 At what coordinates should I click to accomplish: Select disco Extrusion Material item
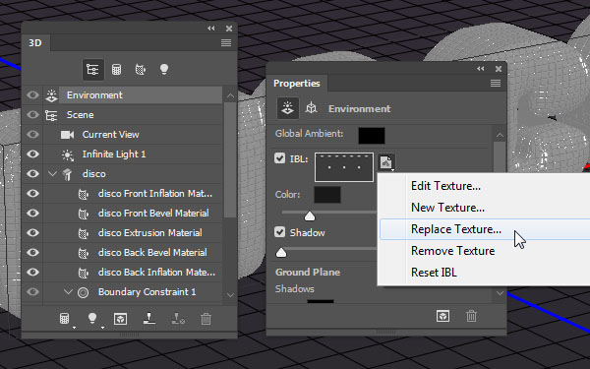point(150,232)
